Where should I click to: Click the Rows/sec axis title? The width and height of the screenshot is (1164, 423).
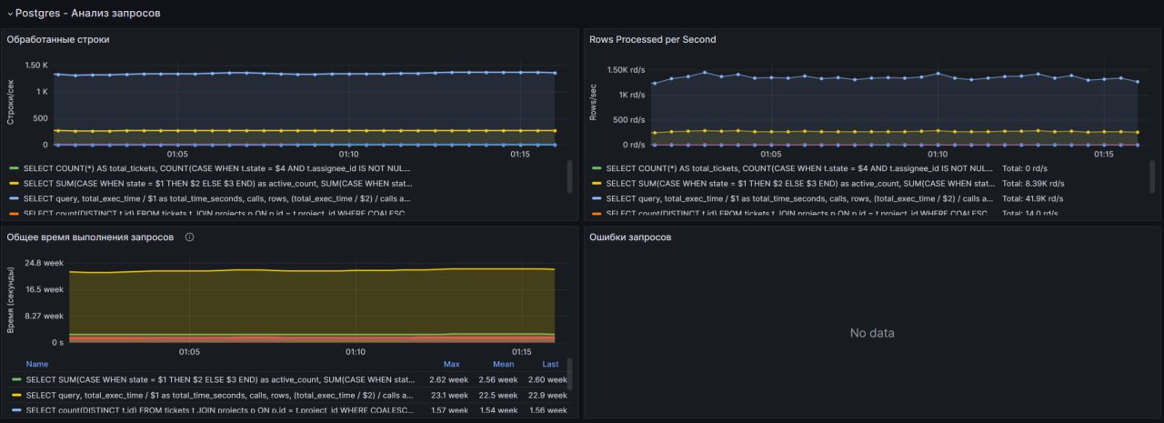594,102
